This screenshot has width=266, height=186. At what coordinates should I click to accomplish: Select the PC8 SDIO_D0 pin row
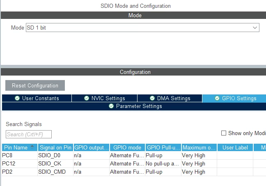134,156
